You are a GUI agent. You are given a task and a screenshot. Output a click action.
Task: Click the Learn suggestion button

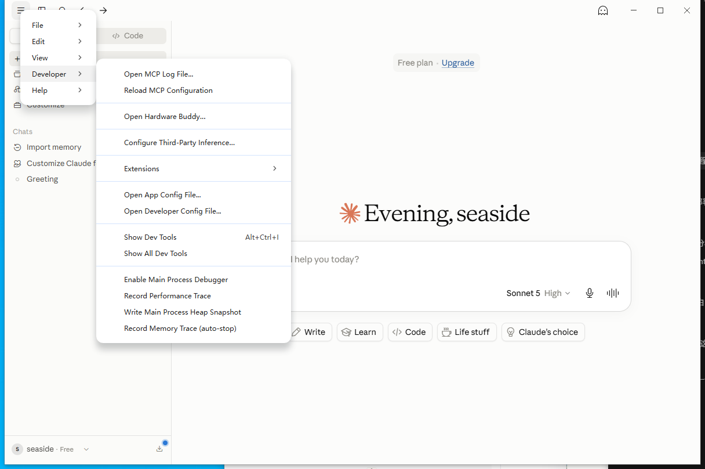pos(359,332)
